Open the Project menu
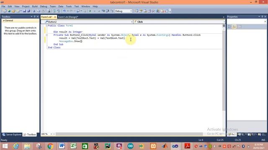This screenshot has width=268, height=150. pyautogui.click(x=26, y=6)
